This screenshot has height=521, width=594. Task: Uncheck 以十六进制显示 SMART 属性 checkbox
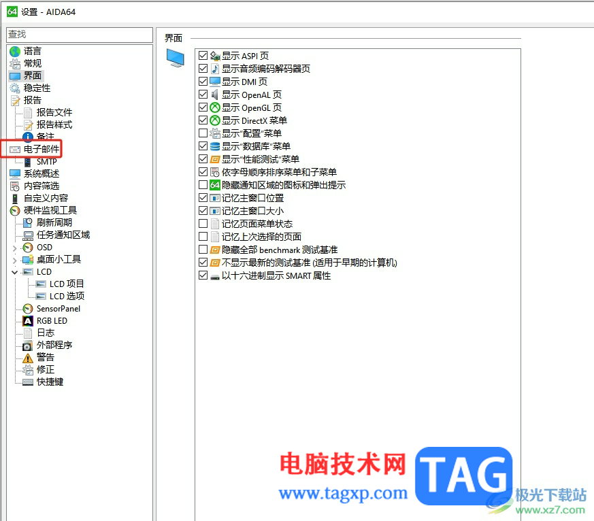203,275
